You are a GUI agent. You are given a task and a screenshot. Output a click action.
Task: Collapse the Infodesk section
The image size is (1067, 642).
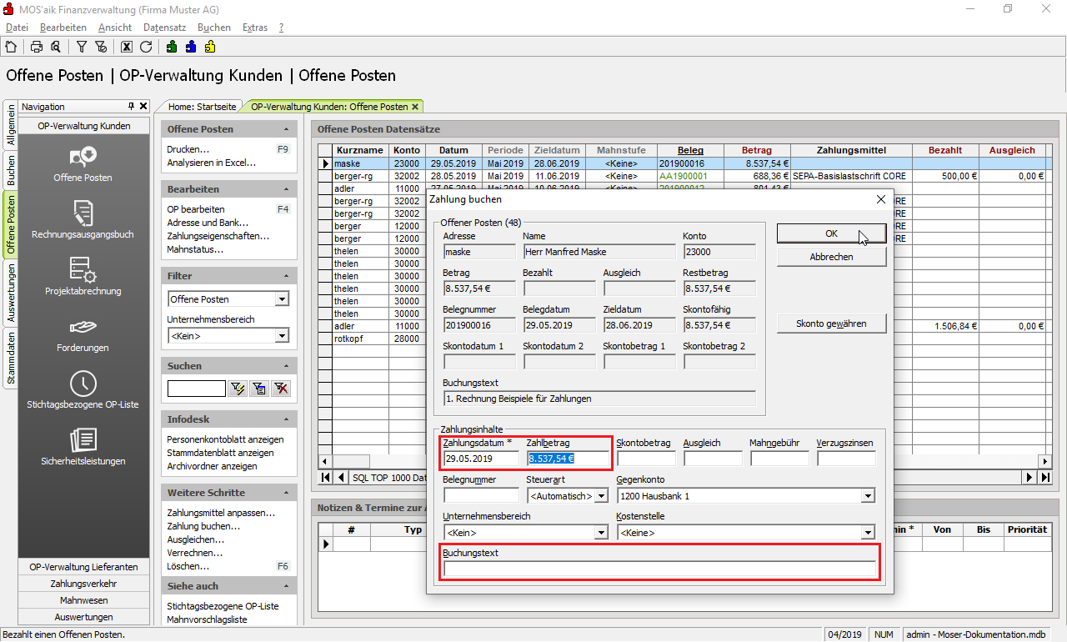tap(287, 419)
